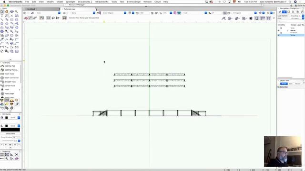Viewport: 305px width, 171px height.
Task: Open the active class dropdown showing None
Action: click(x=48, y=13)
